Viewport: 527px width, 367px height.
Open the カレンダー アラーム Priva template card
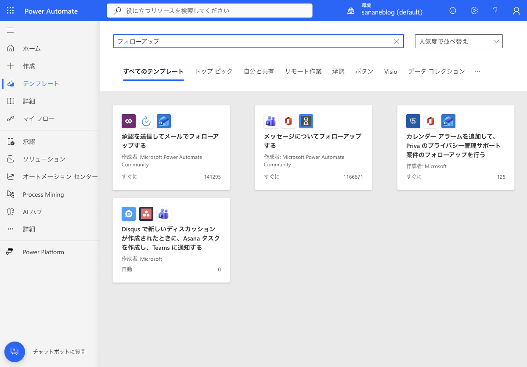(456, 148)
